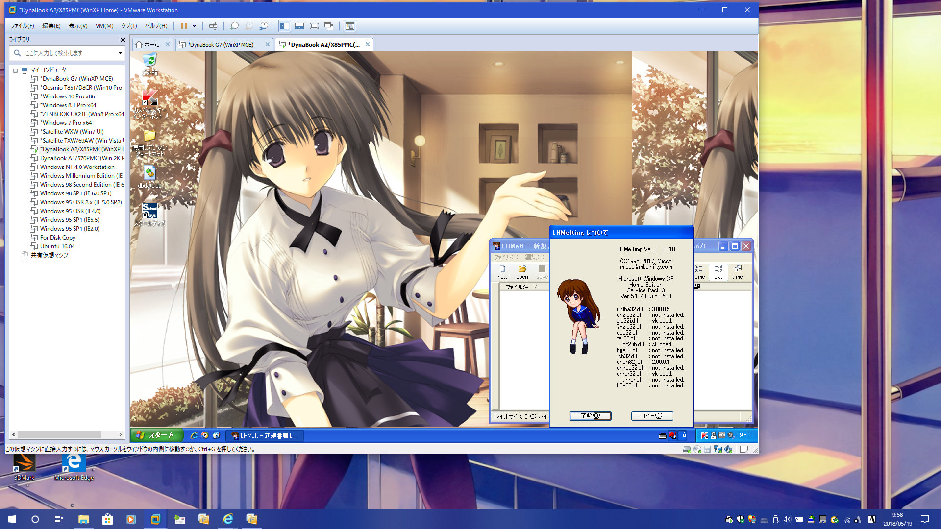Open the 3DMark desktop shortcut

(24, 467)
